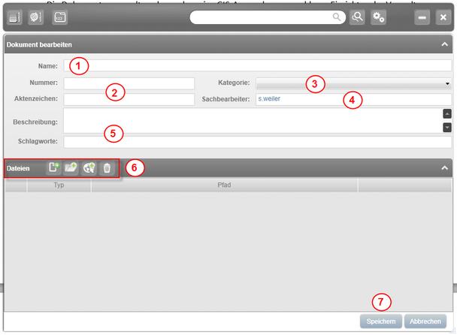Click the Speichern button
Image resolution: width=457 pixels, height=335 pixels.
click(x=381, y=321)
